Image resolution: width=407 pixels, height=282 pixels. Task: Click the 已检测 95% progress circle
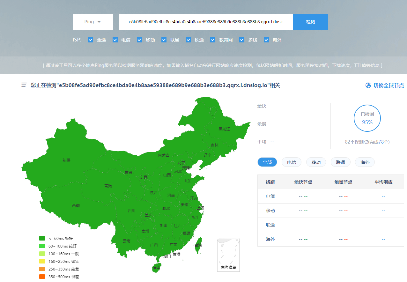(367, 118)
